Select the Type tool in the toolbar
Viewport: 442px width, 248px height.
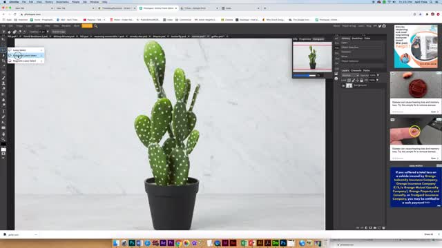3,111
